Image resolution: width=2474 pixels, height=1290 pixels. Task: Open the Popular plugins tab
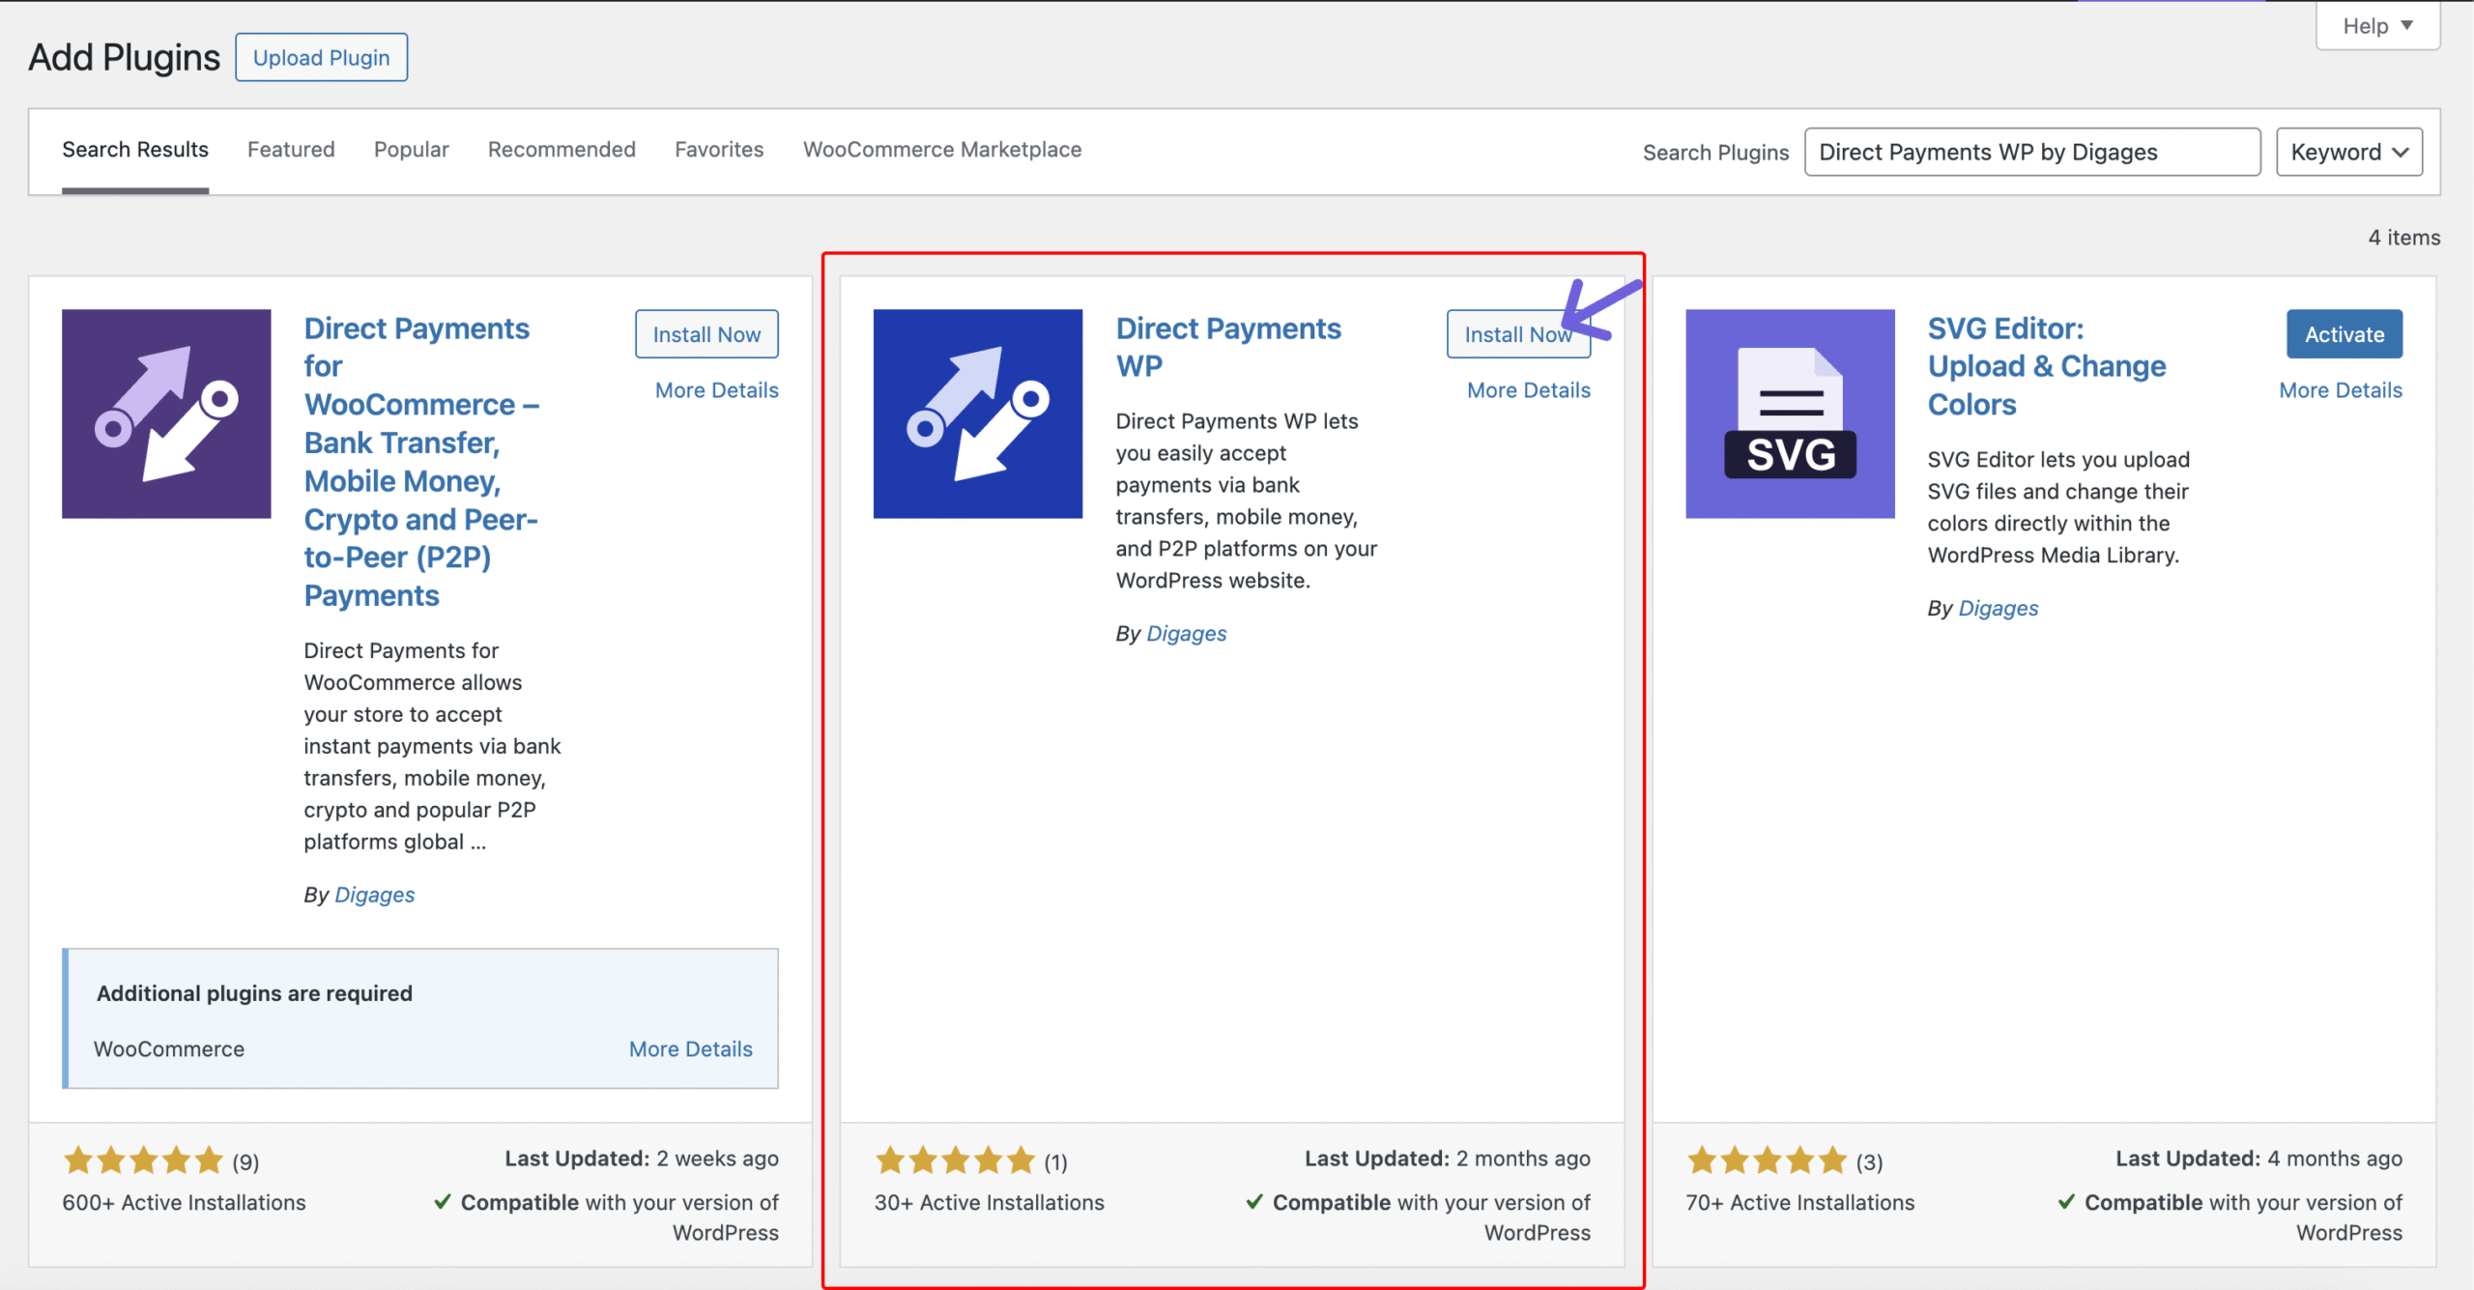pos(411,150)
